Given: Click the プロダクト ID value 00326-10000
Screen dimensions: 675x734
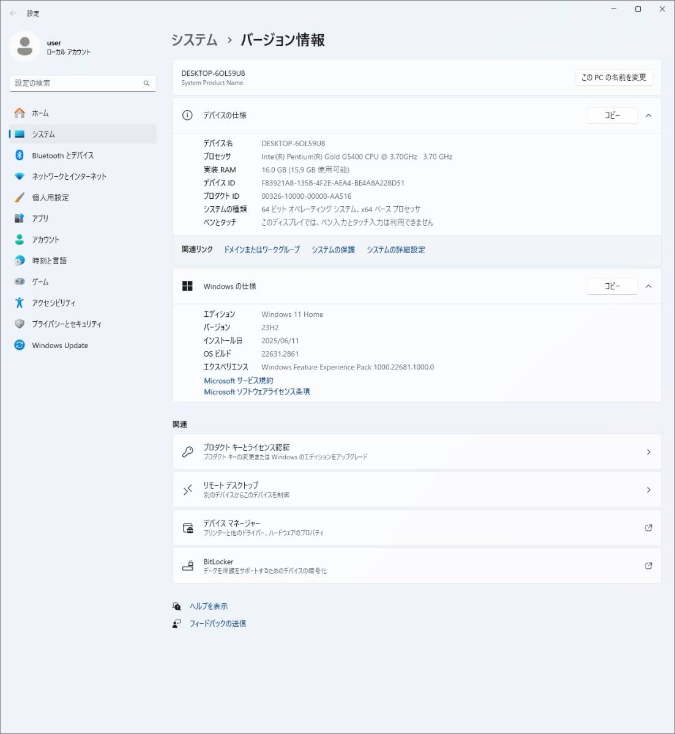Looking at the screenshot, I should [307, 196].
